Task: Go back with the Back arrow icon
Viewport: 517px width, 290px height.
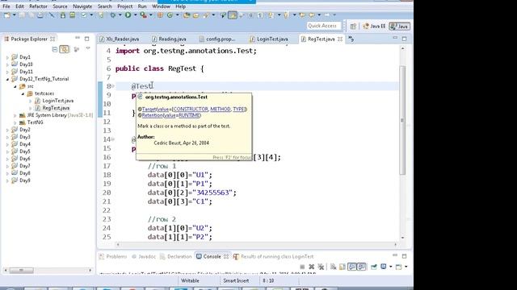Action: click(311, 15)
